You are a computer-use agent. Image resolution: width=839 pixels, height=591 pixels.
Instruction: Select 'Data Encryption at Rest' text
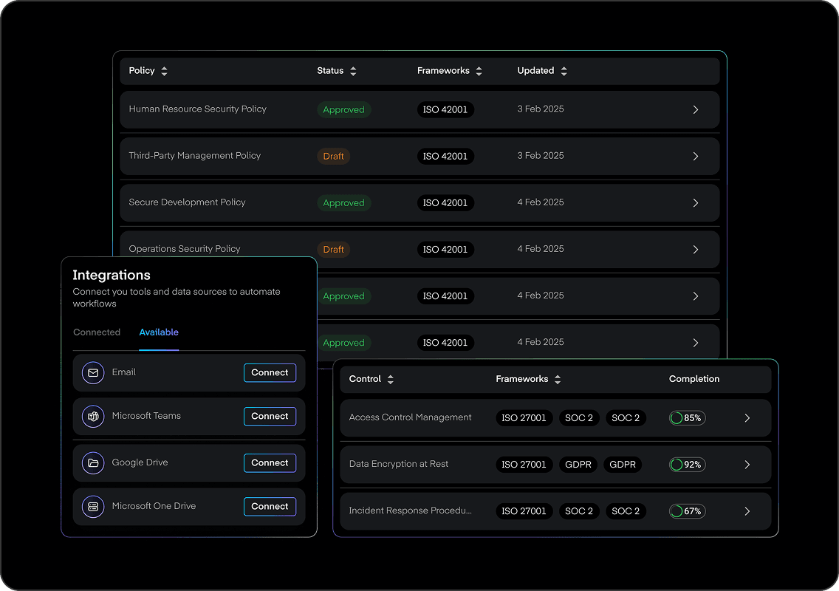tap(399, 464)
